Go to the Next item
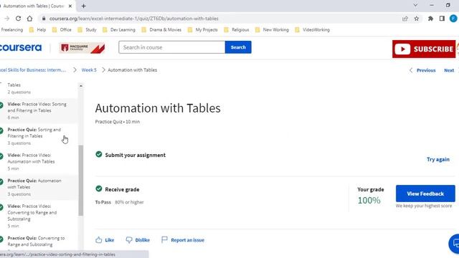The width and height of the screenshot is (459, 258). [449, 70]
